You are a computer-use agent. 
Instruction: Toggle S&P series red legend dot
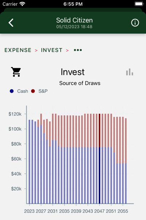coord(33,91)
